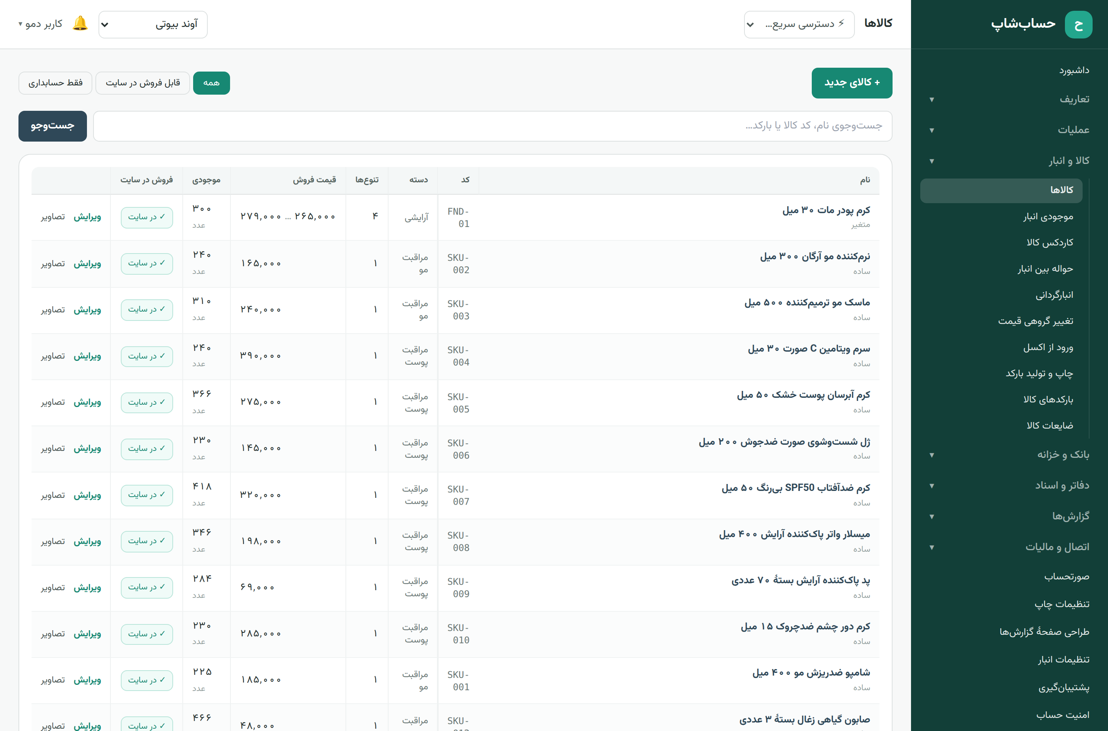Toggle در سایت for کرم پودر مات
The height and width of the screenshot is (731, 1108).
click(x=147, y=217)
